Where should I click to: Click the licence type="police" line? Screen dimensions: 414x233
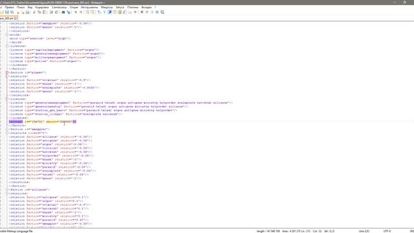tap(45, 61)
